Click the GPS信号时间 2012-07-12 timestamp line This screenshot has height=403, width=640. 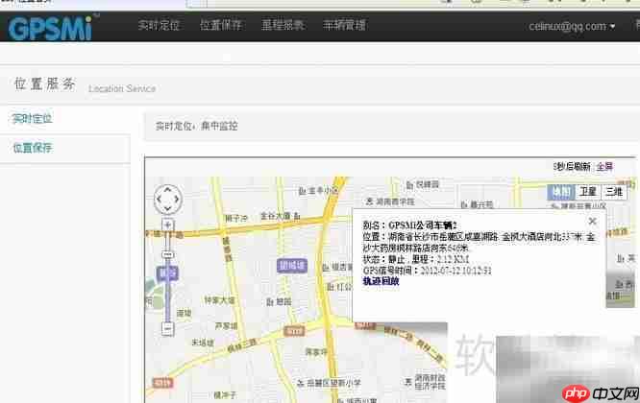click(427, 271)
